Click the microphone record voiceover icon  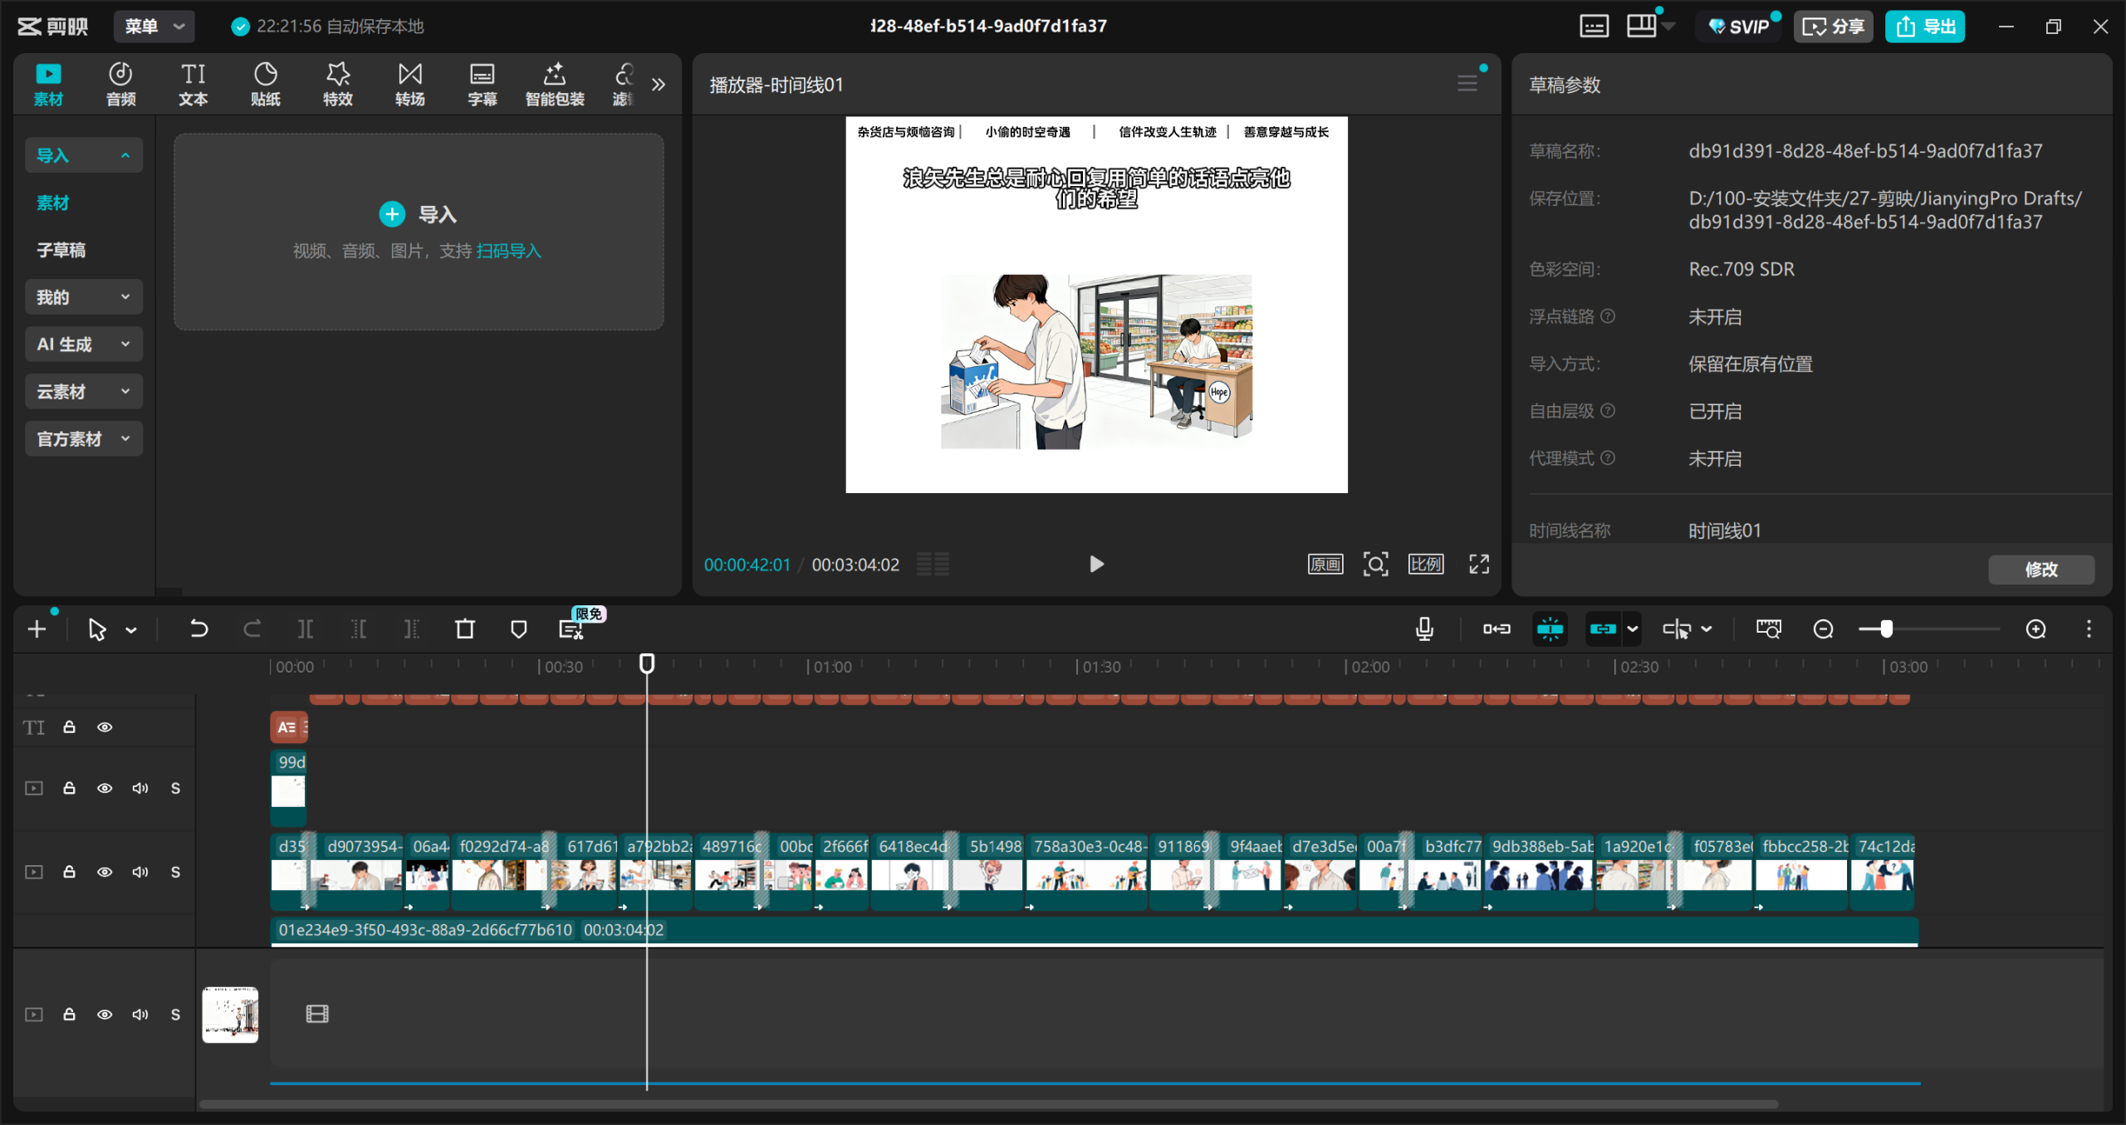pos(1423,629)
